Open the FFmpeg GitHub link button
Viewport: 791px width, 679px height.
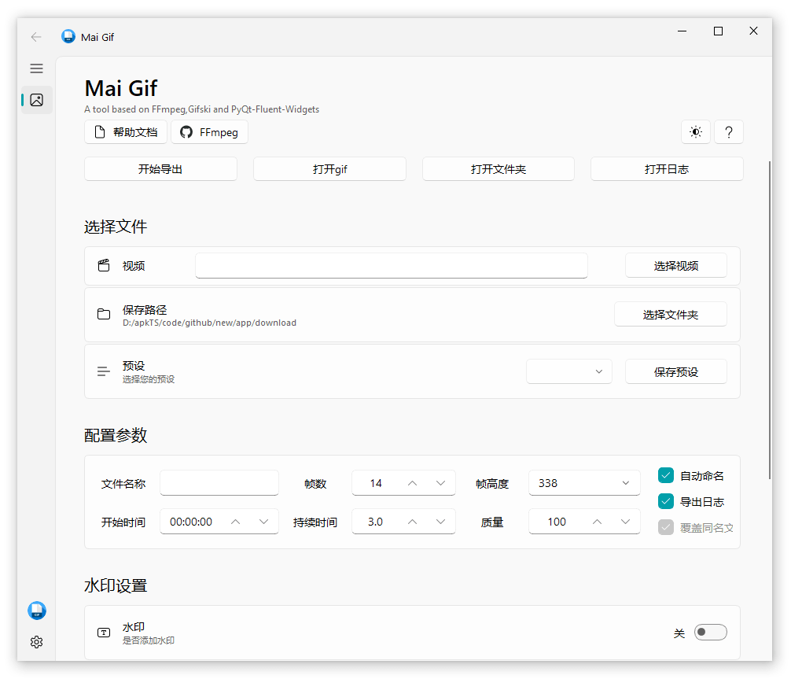point(209,132)
